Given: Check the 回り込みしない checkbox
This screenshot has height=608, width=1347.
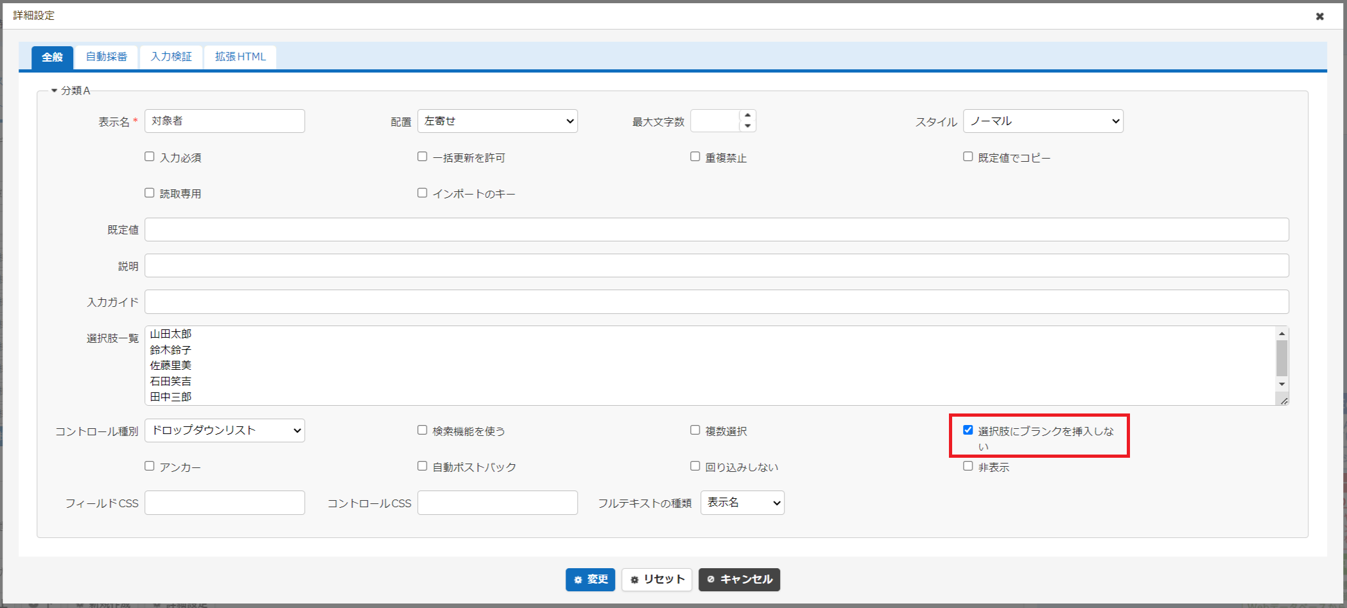Looking at the screenshot, I should click(x=695, y=466).
